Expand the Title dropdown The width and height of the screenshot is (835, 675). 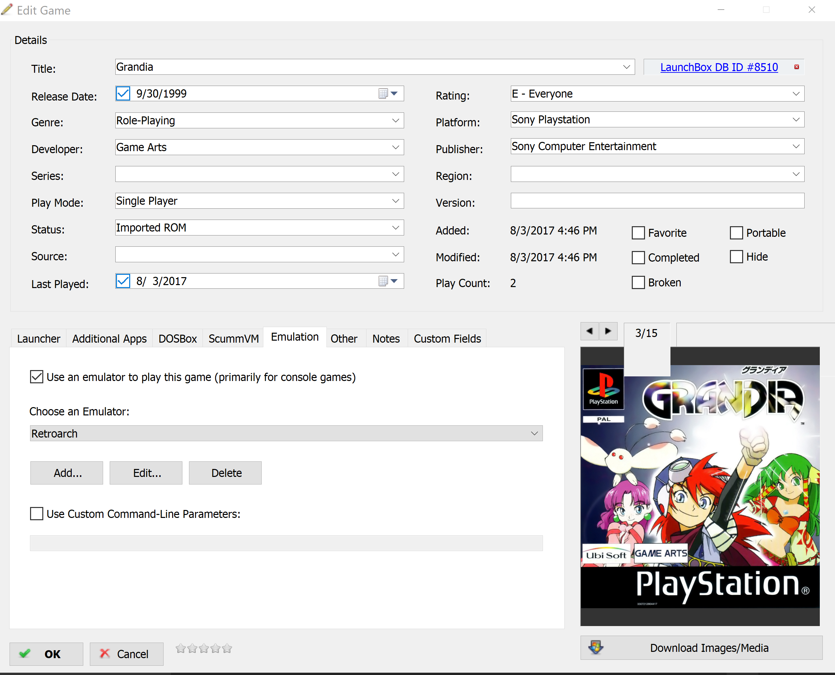pos(626,67)
